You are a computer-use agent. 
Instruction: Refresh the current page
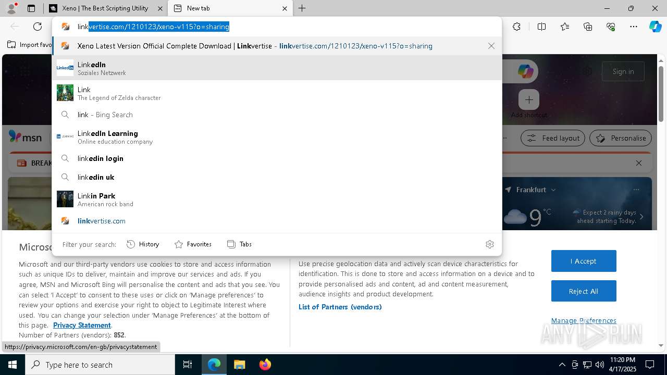[x=38, y=27]
